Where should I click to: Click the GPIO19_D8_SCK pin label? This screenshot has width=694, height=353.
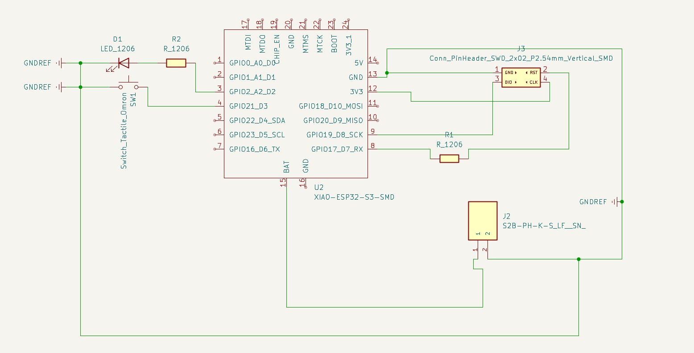(335, 135)
